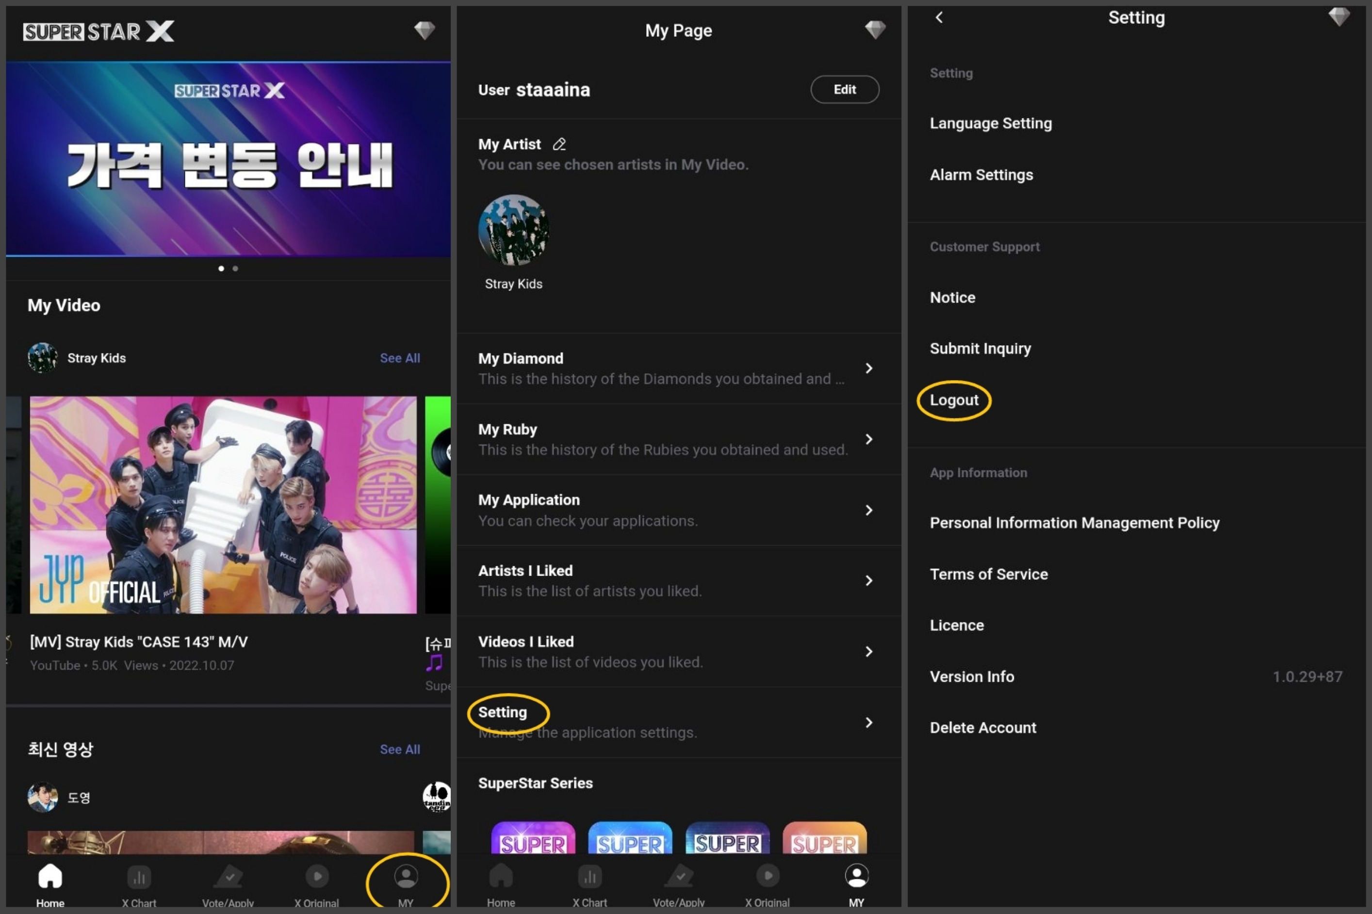Open the fourth orange SuperStar series app icon
This screenshot has height=914, width=1372.
pyautogui.click(x=824, y=838)
